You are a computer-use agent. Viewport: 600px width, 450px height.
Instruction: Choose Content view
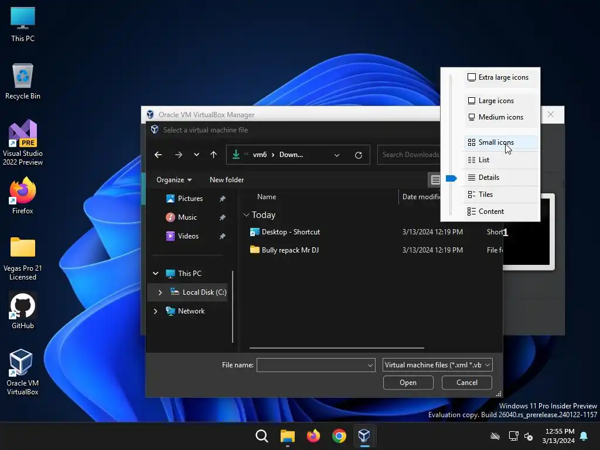click(x=501, y=212)
